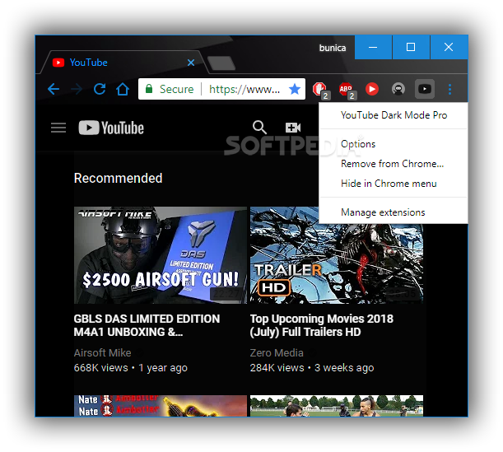Open GBLS DAS LIMITED EDITION video title
This screenshot has width=503, height=452.
click(x=147, y=325)
